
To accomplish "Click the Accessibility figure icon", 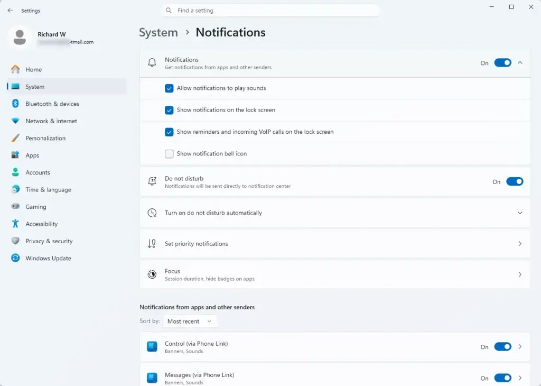I will pyautogui.click(x=15, y=224).
